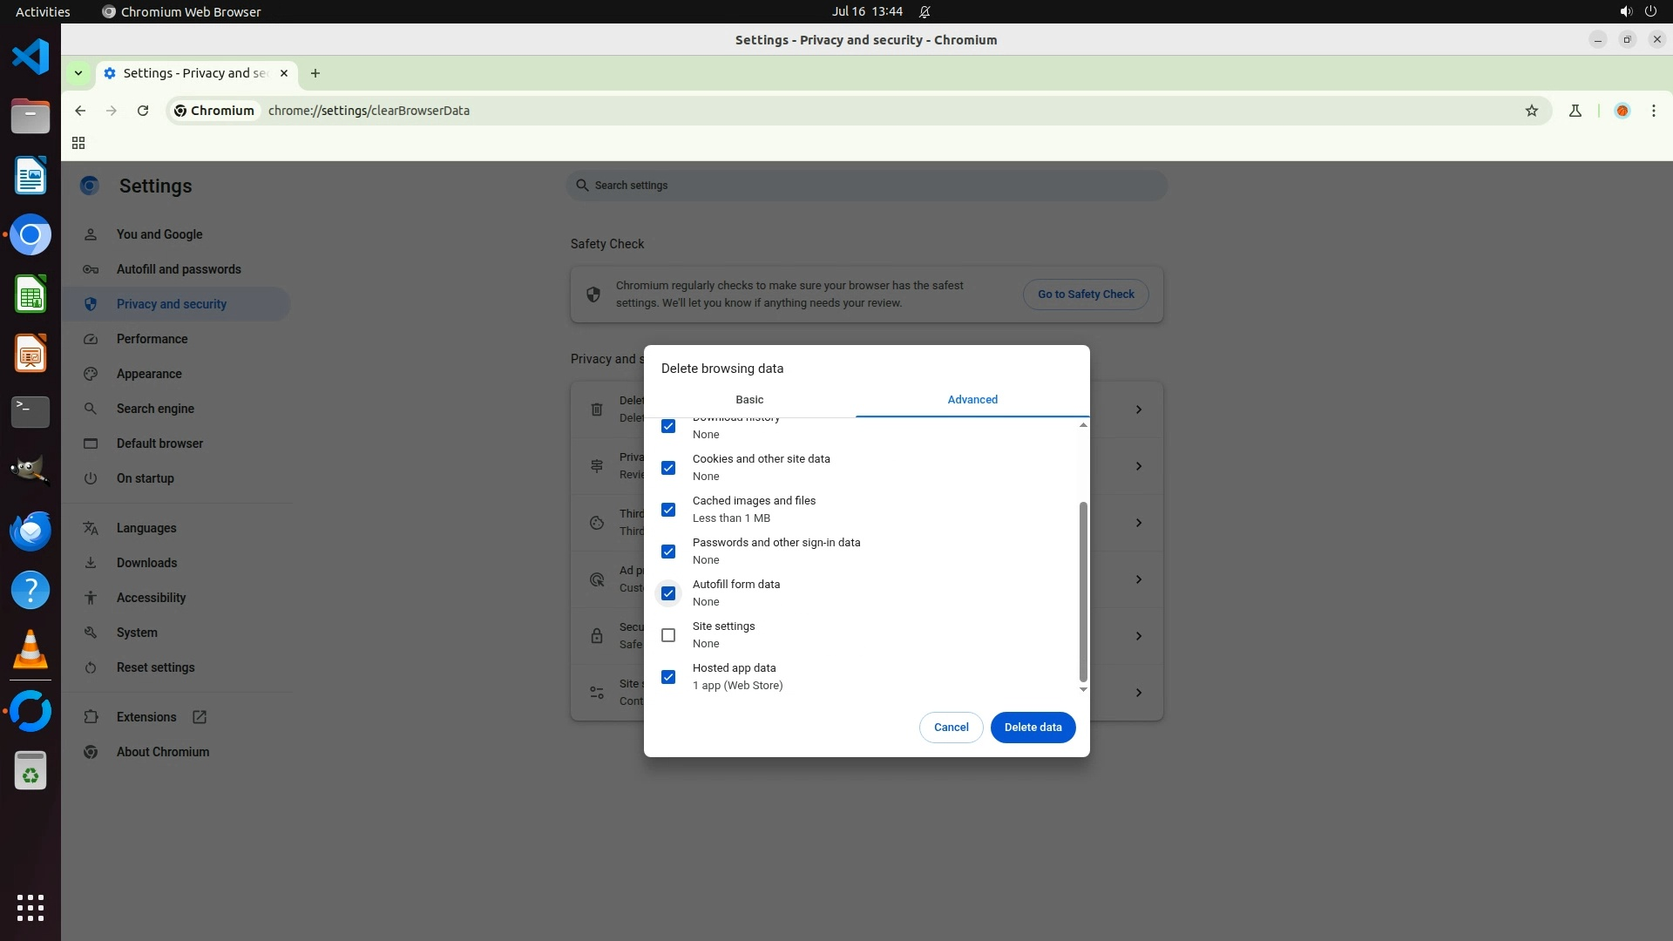The height and width of the screenshot is (941, 1673).
Task: Click the apps grid in bookmarks bar
Action: pos(78,143)
